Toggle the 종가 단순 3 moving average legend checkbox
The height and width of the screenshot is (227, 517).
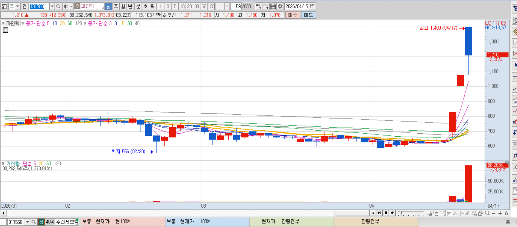[85, 23]
